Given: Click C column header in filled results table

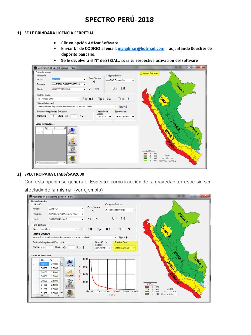Looking at the screenshot, I should click(55, 260).
